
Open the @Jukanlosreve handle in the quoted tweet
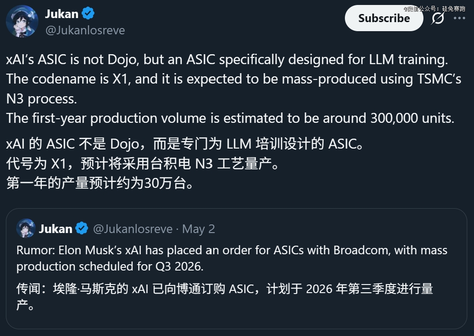[133, 229]
